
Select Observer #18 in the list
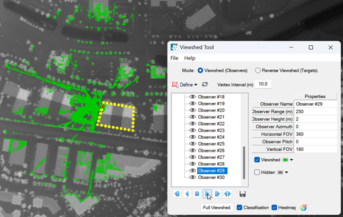pyautogui.click(x=211, y=97)
